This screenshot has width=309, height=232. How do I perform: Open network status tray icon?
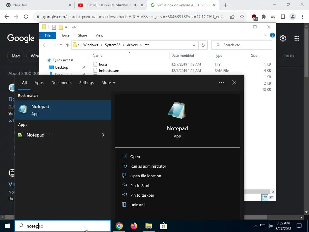(263, 226)
